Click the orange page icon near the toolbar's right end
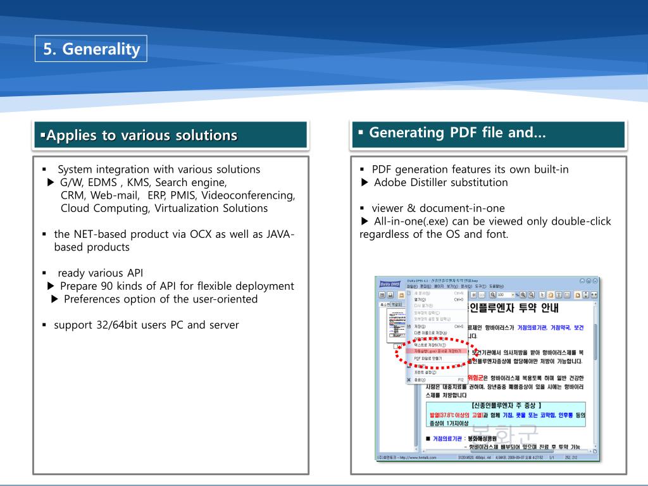Image resolution: width=648 pixels, height=486 pixels. (x=578, y=295)
